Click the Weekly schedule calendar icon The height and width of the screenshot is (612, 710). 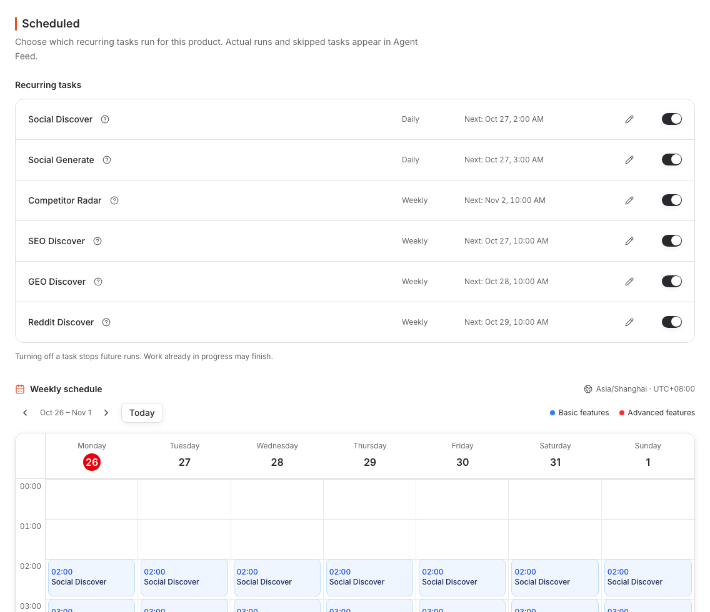tap(20, 389)
